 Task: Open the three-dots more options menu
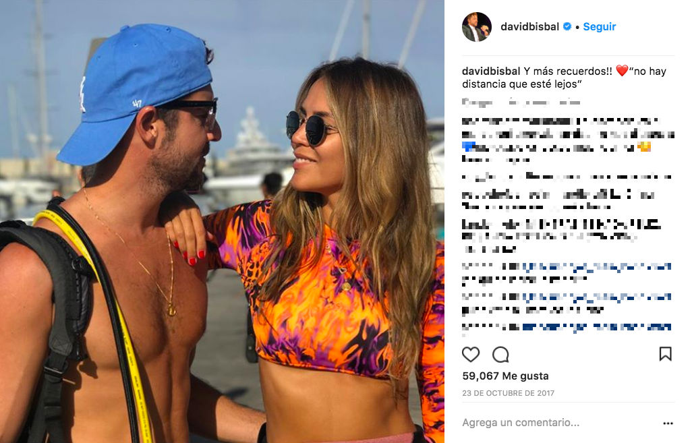[668, 423]
